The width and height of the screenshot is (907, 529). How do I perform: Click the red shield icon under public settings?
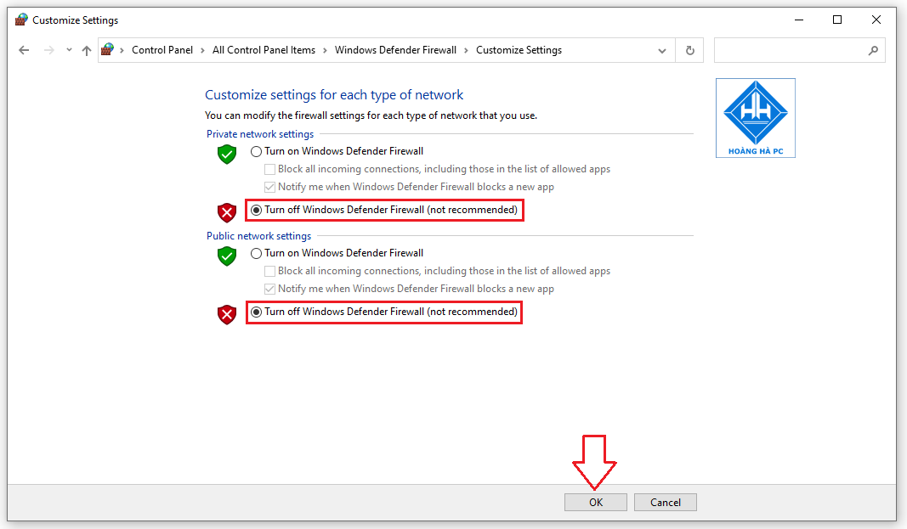(x=226, y=314)
